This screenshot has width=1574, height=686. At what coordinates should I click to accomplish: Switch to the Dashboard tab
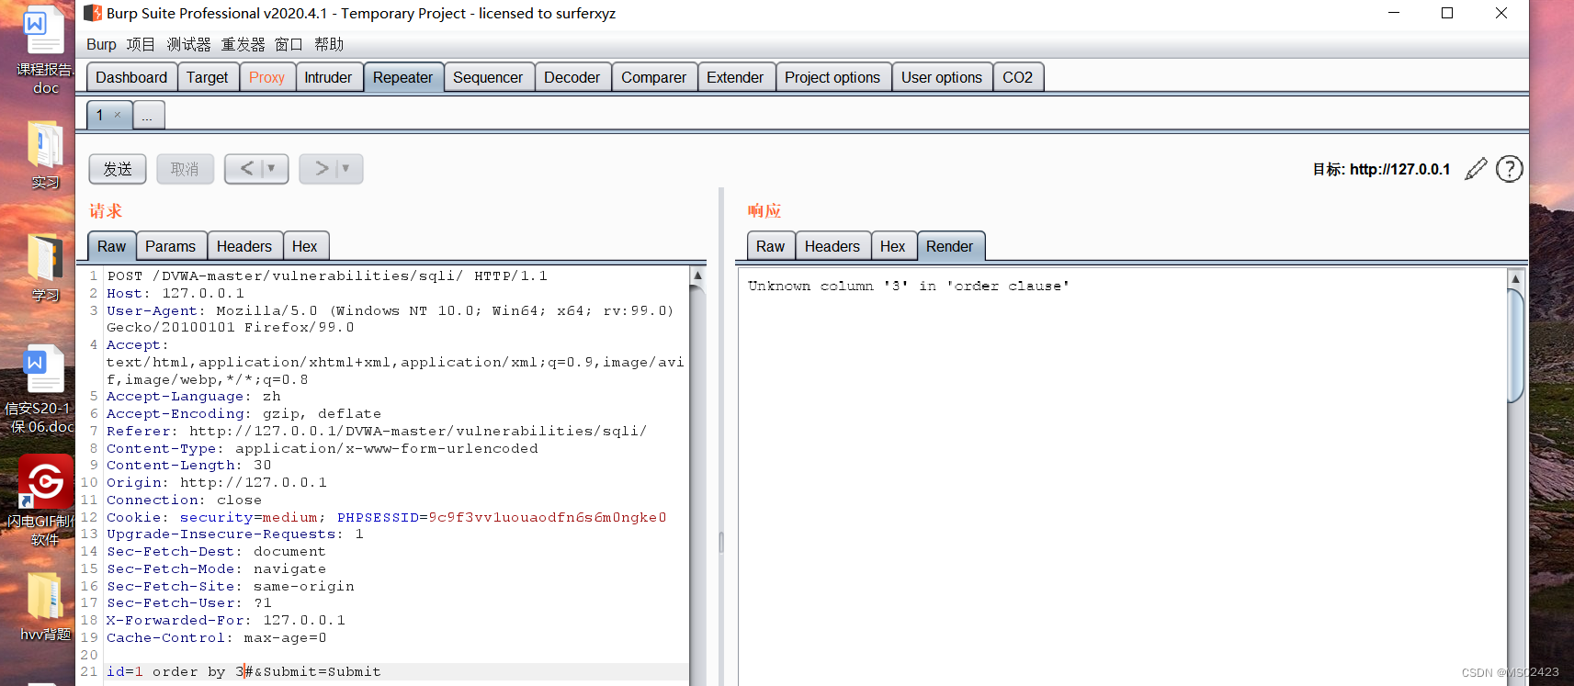pos(131,77)
